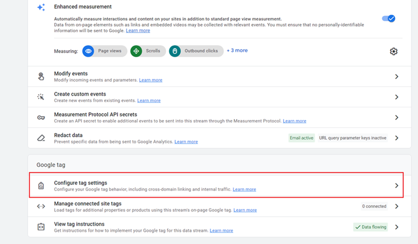Click the Data flowing status badge

click(x=370, y=227)
